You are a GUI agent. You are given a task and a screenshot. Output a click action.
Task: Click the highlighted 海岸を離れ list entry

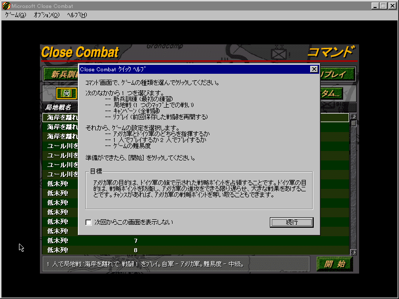click(60, 117)
